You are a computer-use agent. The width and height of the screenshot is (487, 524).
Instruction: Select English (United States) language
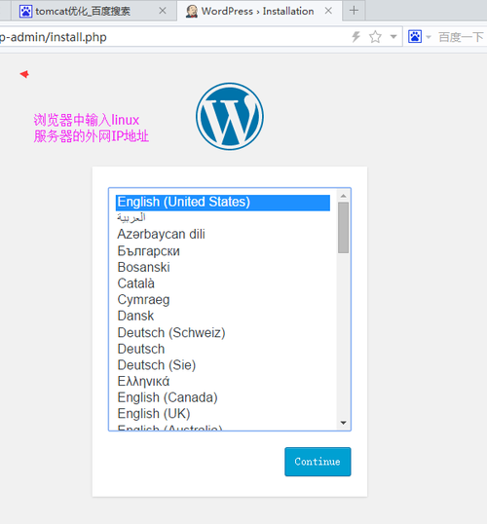[223, 203]
